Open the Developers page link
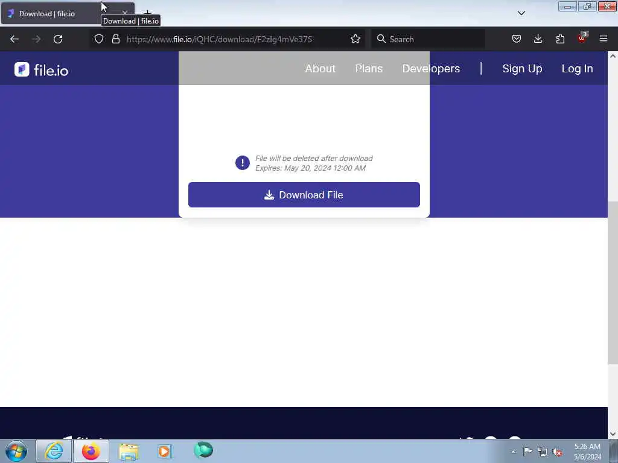Viewport: 618px width, 463px height. 431,69
